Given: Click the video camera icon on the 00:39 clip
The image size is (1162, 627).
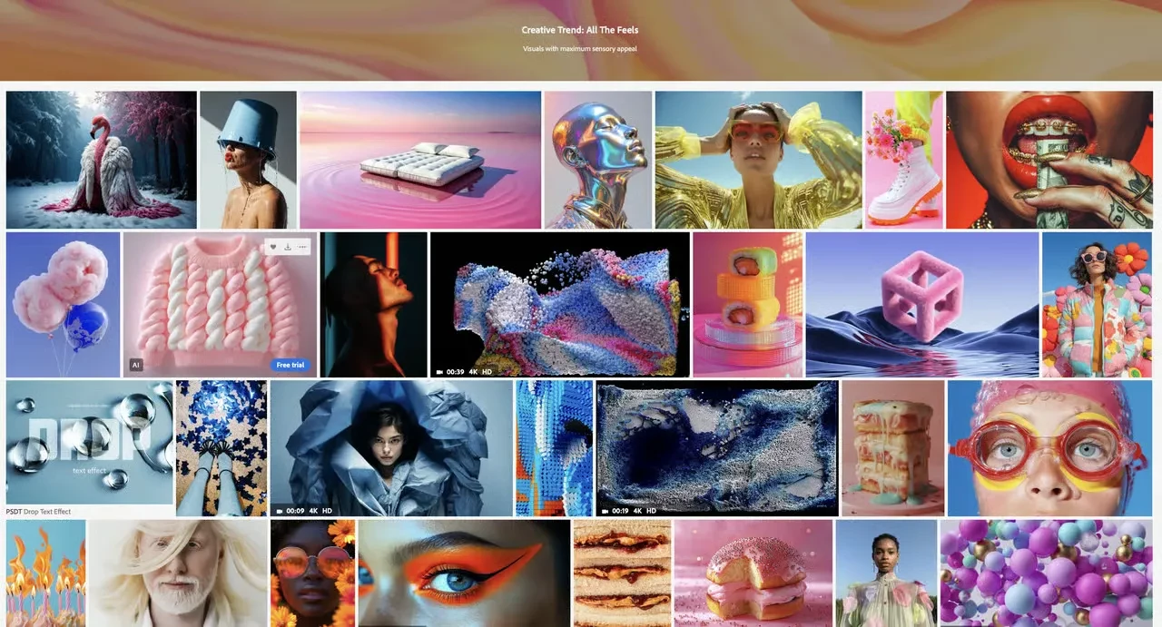Looking at the screenshot, I should point(439,371).
